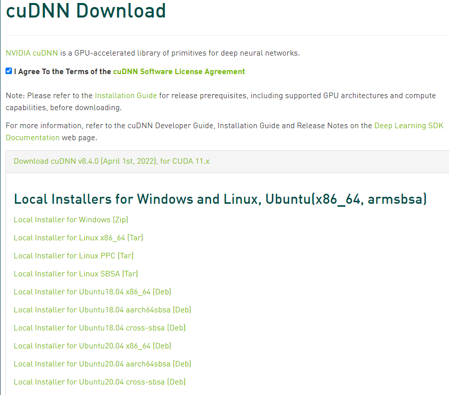Download Ubuntu20.04 x86_64 (Deb) installer
The width and height of the screenshot is (449, 395).
point(93,346)
